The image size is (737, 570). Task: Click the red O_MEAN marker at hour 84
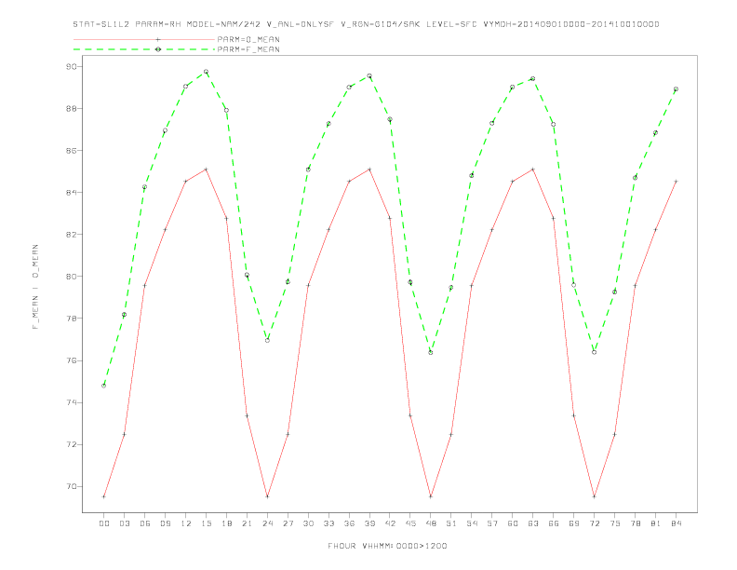[676, 181]
